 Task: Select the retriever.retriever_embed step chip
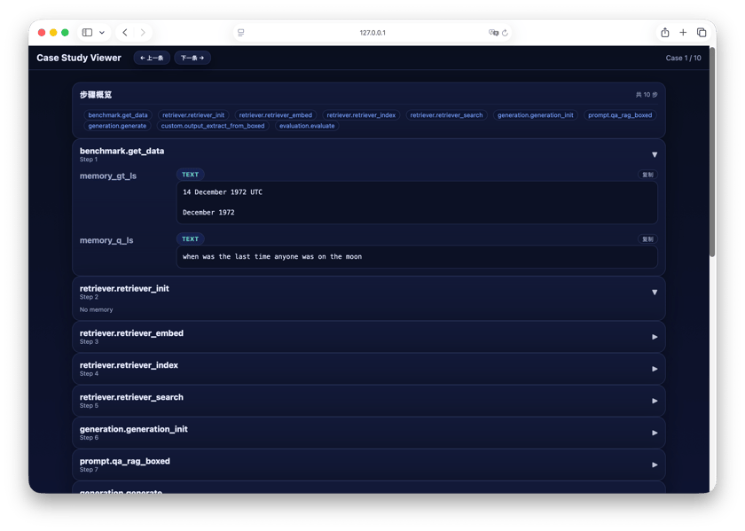[276, 115]
